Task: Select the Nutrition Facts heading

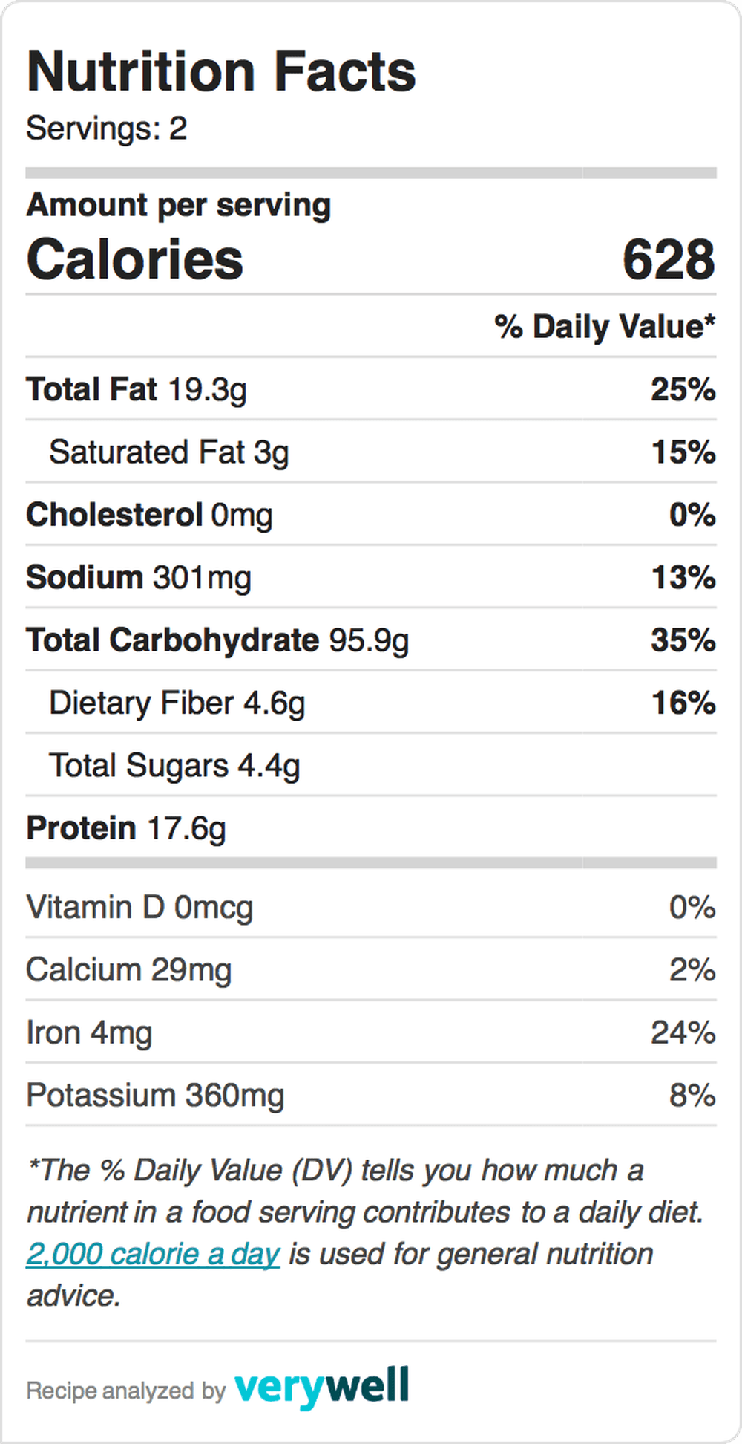Action: (221, 71)
